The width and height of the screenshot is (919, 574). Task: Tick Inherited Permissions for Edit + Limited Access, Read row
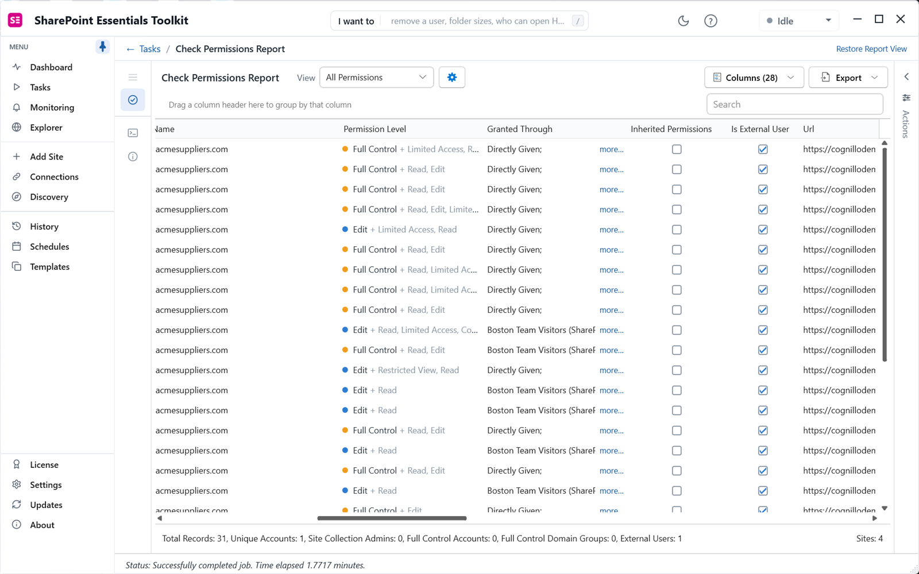(677, 230)
